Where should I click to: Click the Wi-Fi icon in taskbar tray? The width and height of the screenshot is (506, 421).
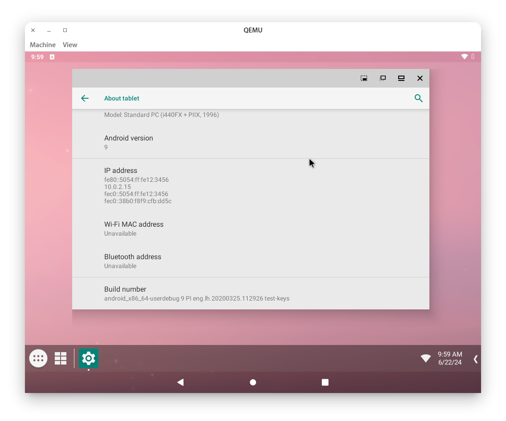point(426,358)
